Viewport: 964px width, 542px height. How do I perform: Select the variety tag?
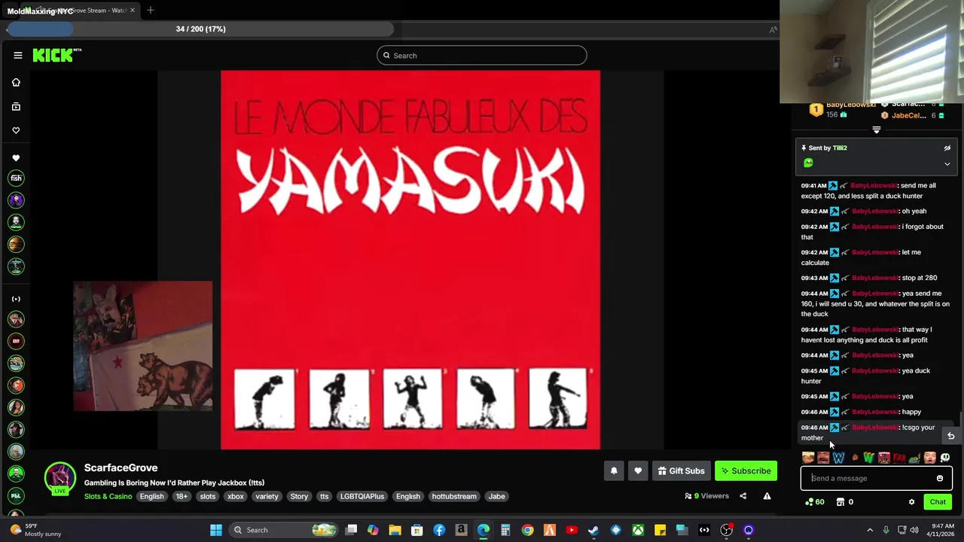coord(267,496)
